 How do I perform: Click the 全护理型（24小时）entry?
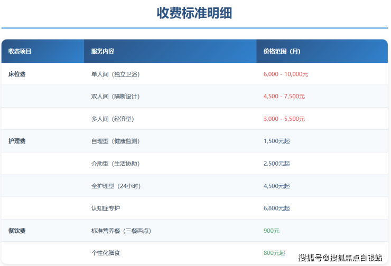tap(116, 186)
